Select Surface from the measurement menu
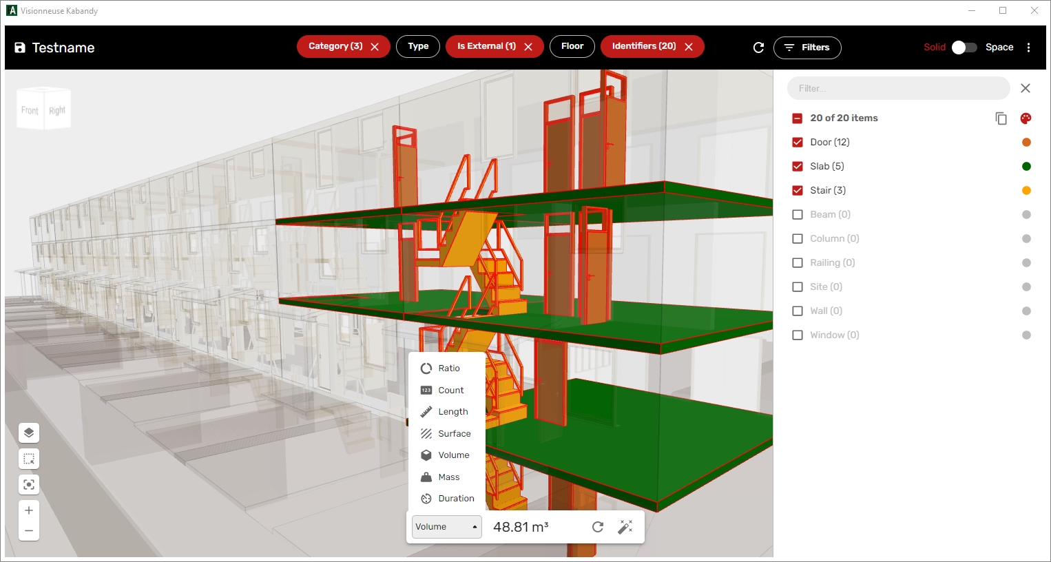Screen dimensions: 1051x562 [455, 433]
